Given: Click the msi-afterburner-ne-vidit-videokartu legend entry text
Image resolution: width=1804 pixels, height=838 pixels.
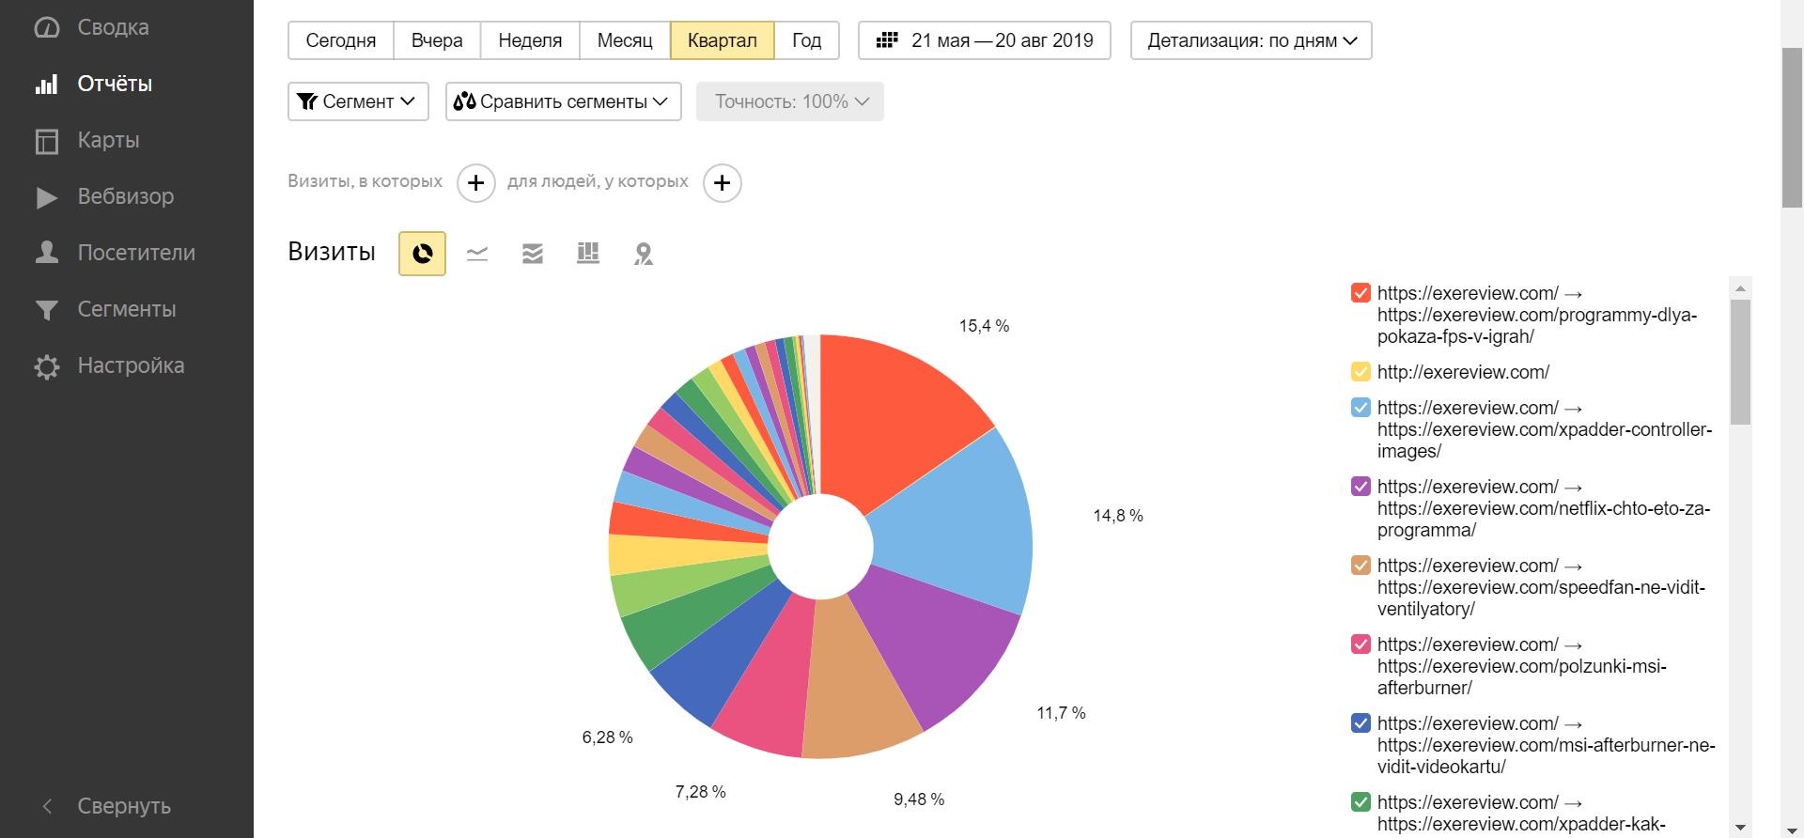Looking at the screenshot, I should click(x=1547, y=745).
